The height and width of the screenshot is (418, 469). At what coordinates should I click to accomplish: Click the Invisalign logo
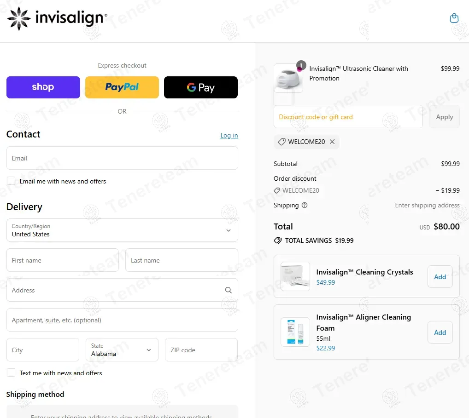tap(57, 18)
